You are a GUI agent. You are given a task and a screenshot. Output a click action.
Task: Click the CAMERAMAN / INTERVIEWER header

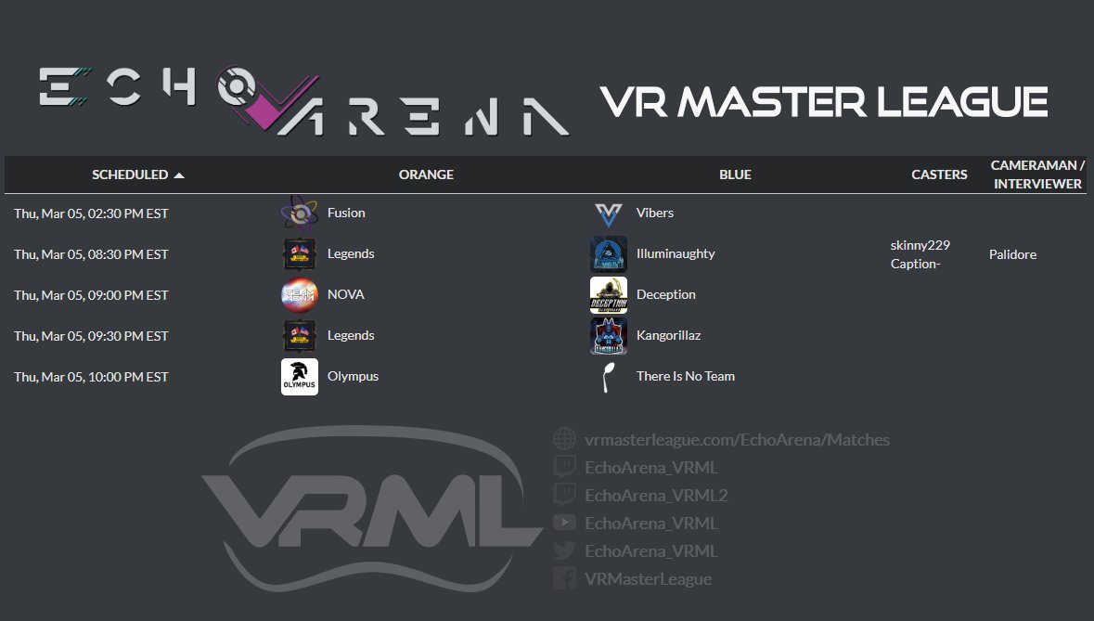(1037, 175)
